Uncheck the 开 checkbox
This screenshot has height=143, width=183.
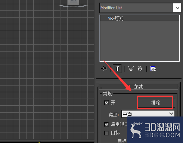click(106, 103)
